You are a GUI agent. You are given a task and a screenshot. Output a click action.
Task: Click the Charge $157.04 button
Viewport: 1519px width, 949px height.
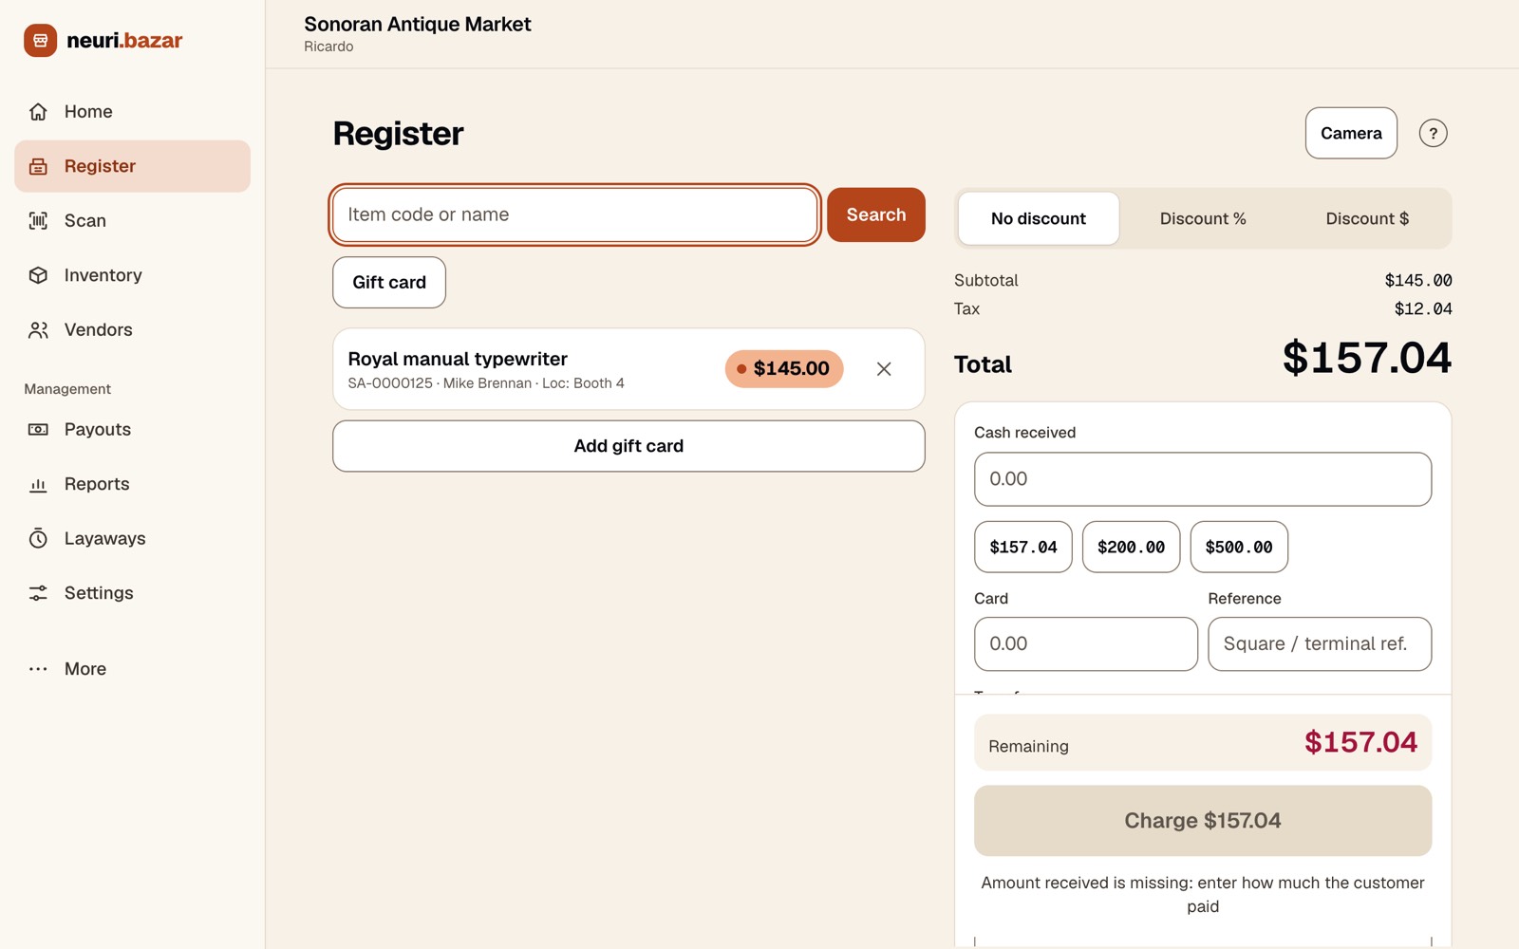[x=1203, y=821]
